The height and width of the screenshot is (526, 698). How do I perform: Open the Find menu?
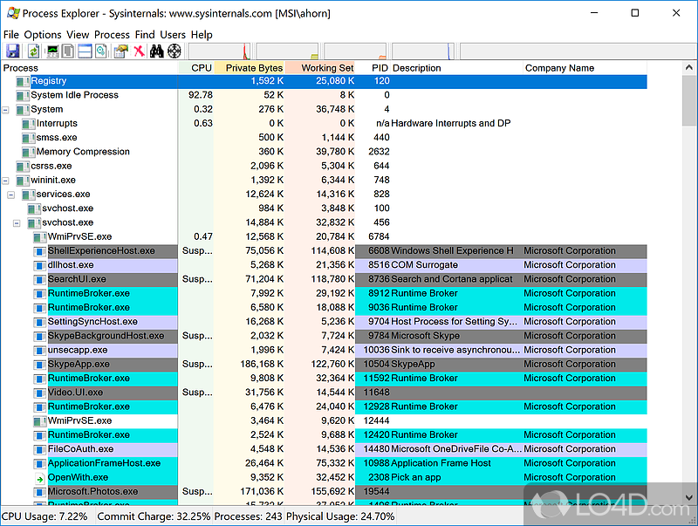[145, 34]
